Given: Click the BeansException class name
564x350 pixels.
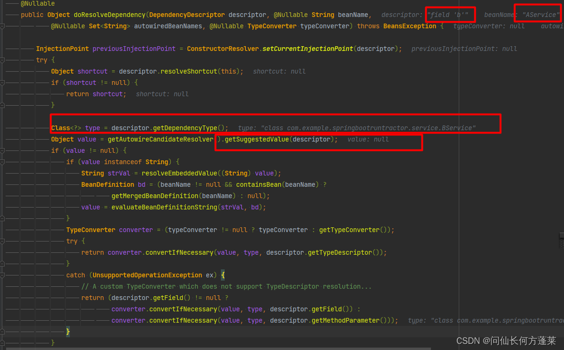Looking at the screenshot, I should click(410, 26).
